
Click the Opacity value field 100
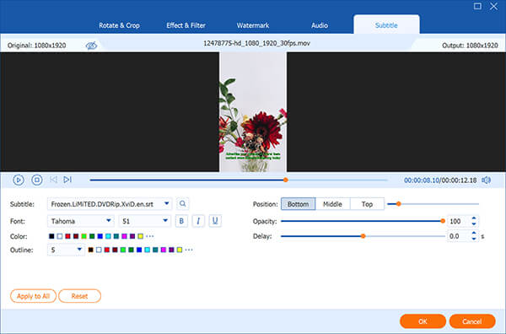tap(458, 221)
